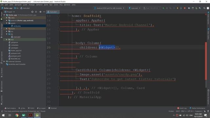Open Search Everywhere magnifier icon
Image resolution: width=210 pixels, height=118 pixels.
coord(204,8)
